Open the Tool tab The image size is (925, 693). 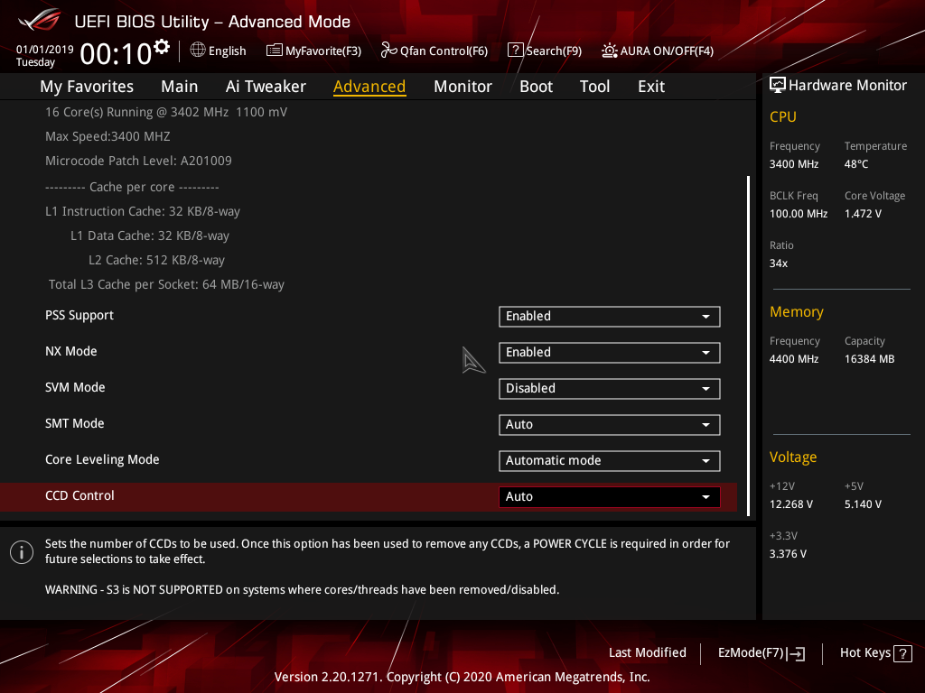(x=594, y=87)
